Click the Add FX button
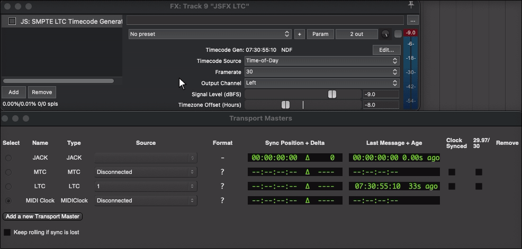 (14, 92)
